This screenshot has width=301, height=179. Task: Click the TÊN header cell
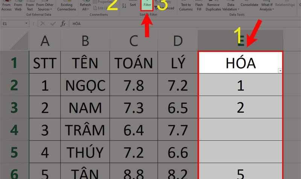tap(85, 62)
